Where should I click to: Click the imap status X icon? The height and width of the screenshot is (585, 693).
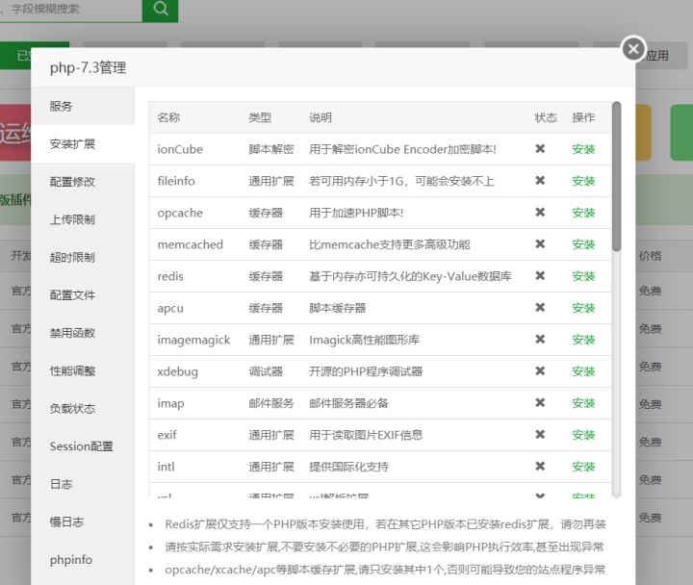(540, 403)
